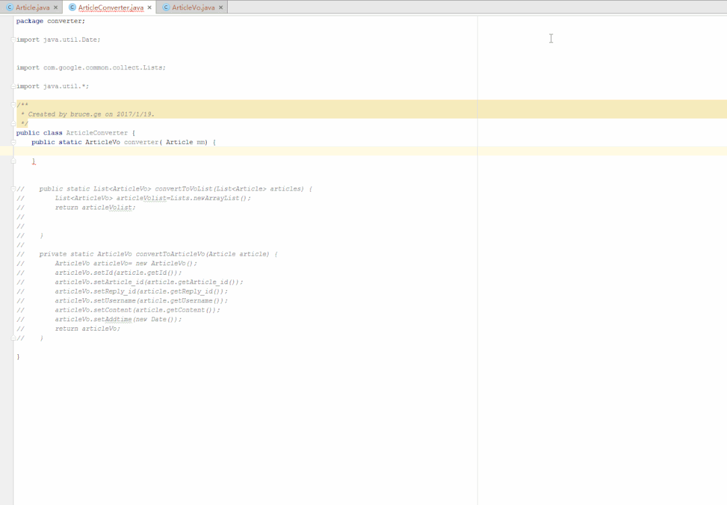The image size is (727, 505).
Task: Place cursor on the package converter line
Action: 51,21
